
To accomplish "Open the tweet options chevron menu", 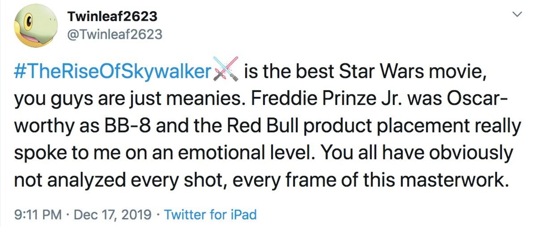I will pyautogui.click(x=518, y=15).
